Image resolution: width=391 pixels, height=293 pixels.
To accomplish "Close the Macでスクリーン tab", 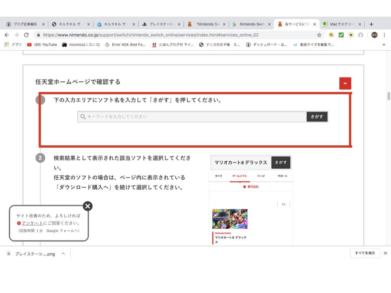I will [x=360, y=24].
